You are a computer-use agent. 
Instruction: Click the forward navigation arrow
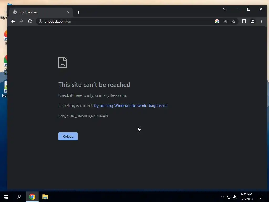[x=22, y=21]
